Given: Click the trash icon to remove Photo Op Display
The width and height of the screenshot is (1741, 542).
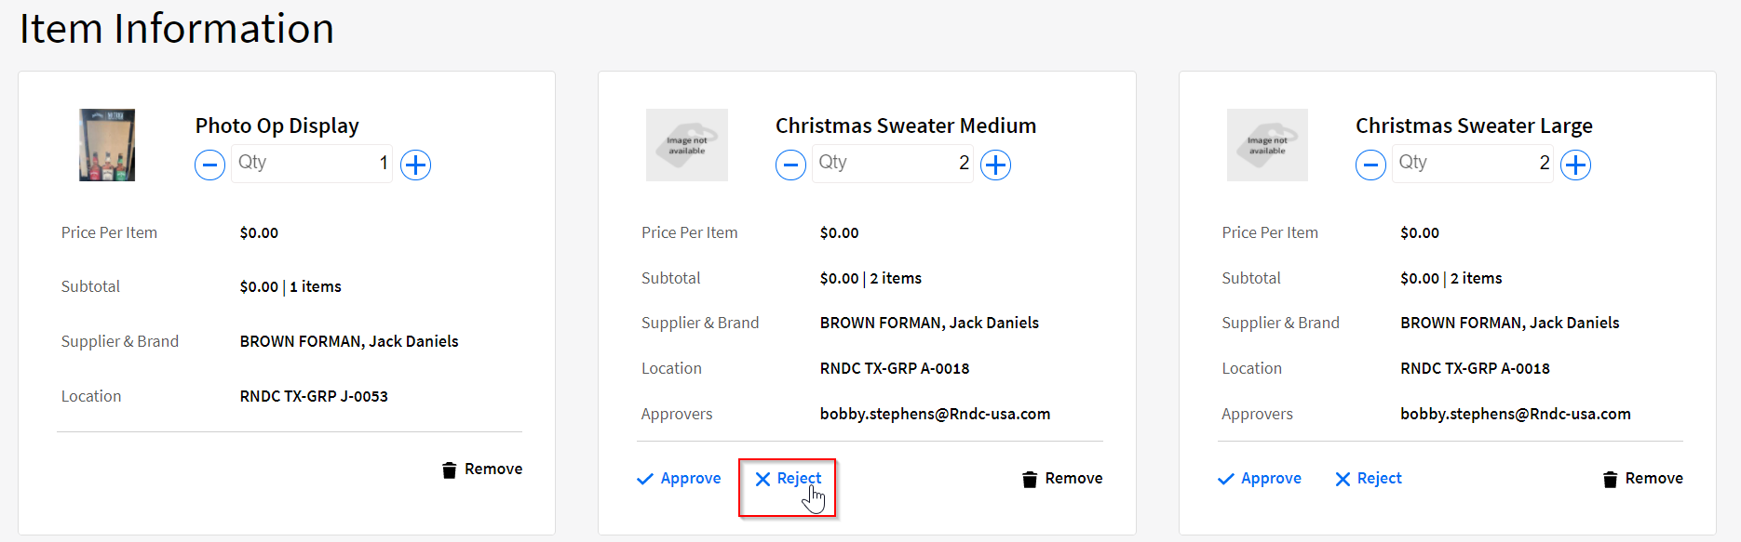Looking at the screenshot, I should pyautogui.click(x=451, y=469).
